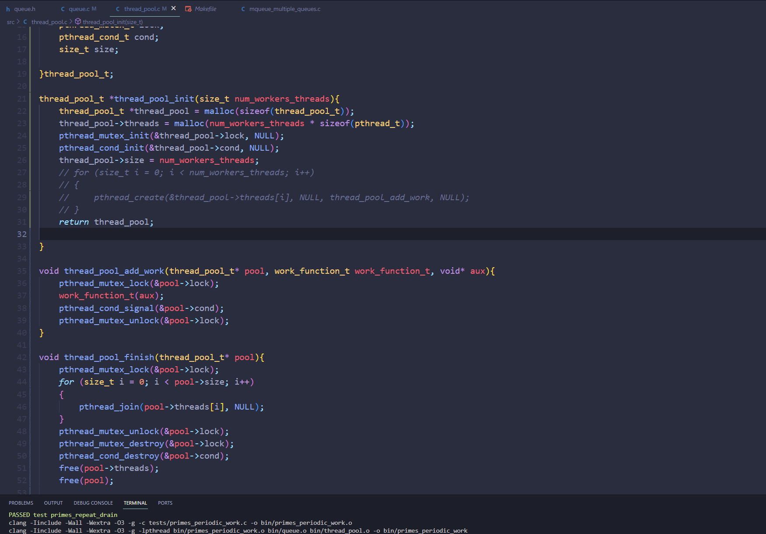Viewport: 766px width, 534px height.
Task: Click the C icon on queue.c tab
Action: [63, 9]
